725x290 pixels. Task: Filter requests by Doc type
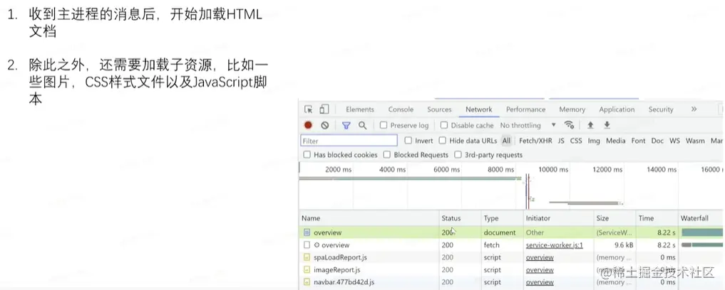tap(657, 141)
